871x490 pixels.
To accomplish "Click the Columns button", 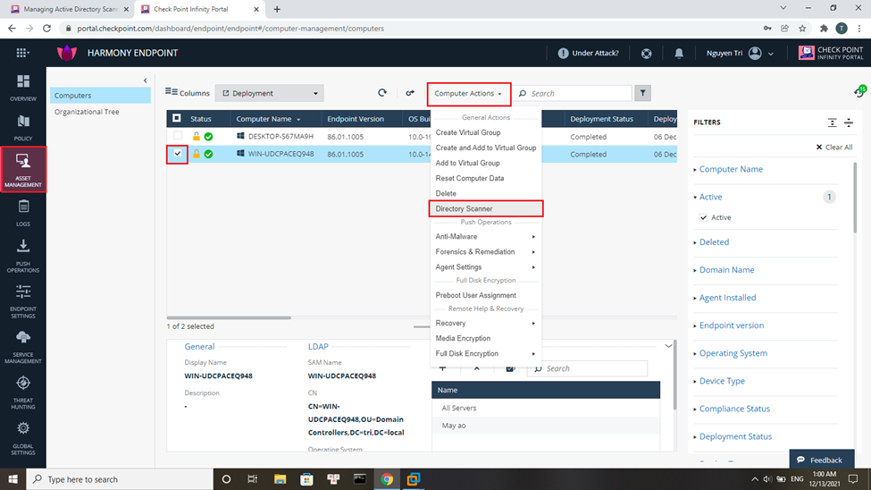I will pos(188,93).
